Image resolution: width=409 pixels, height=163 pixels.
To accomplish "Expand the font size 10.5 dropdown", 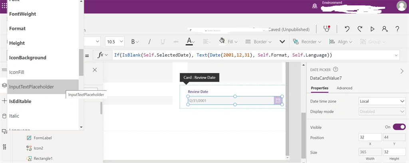I will point(115,42).
